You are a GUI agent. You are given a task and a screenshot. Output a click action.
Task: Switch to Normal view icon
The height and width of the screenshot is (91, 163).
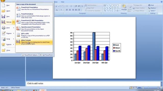pos(131,88)
